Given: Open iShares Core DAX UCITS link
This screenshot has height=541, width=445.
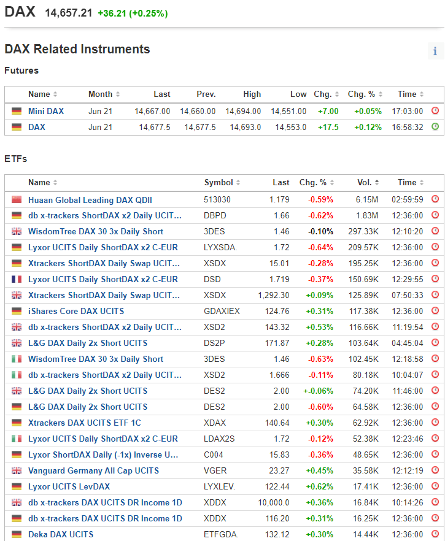Looking at the screenshot, I should (76, 311).
